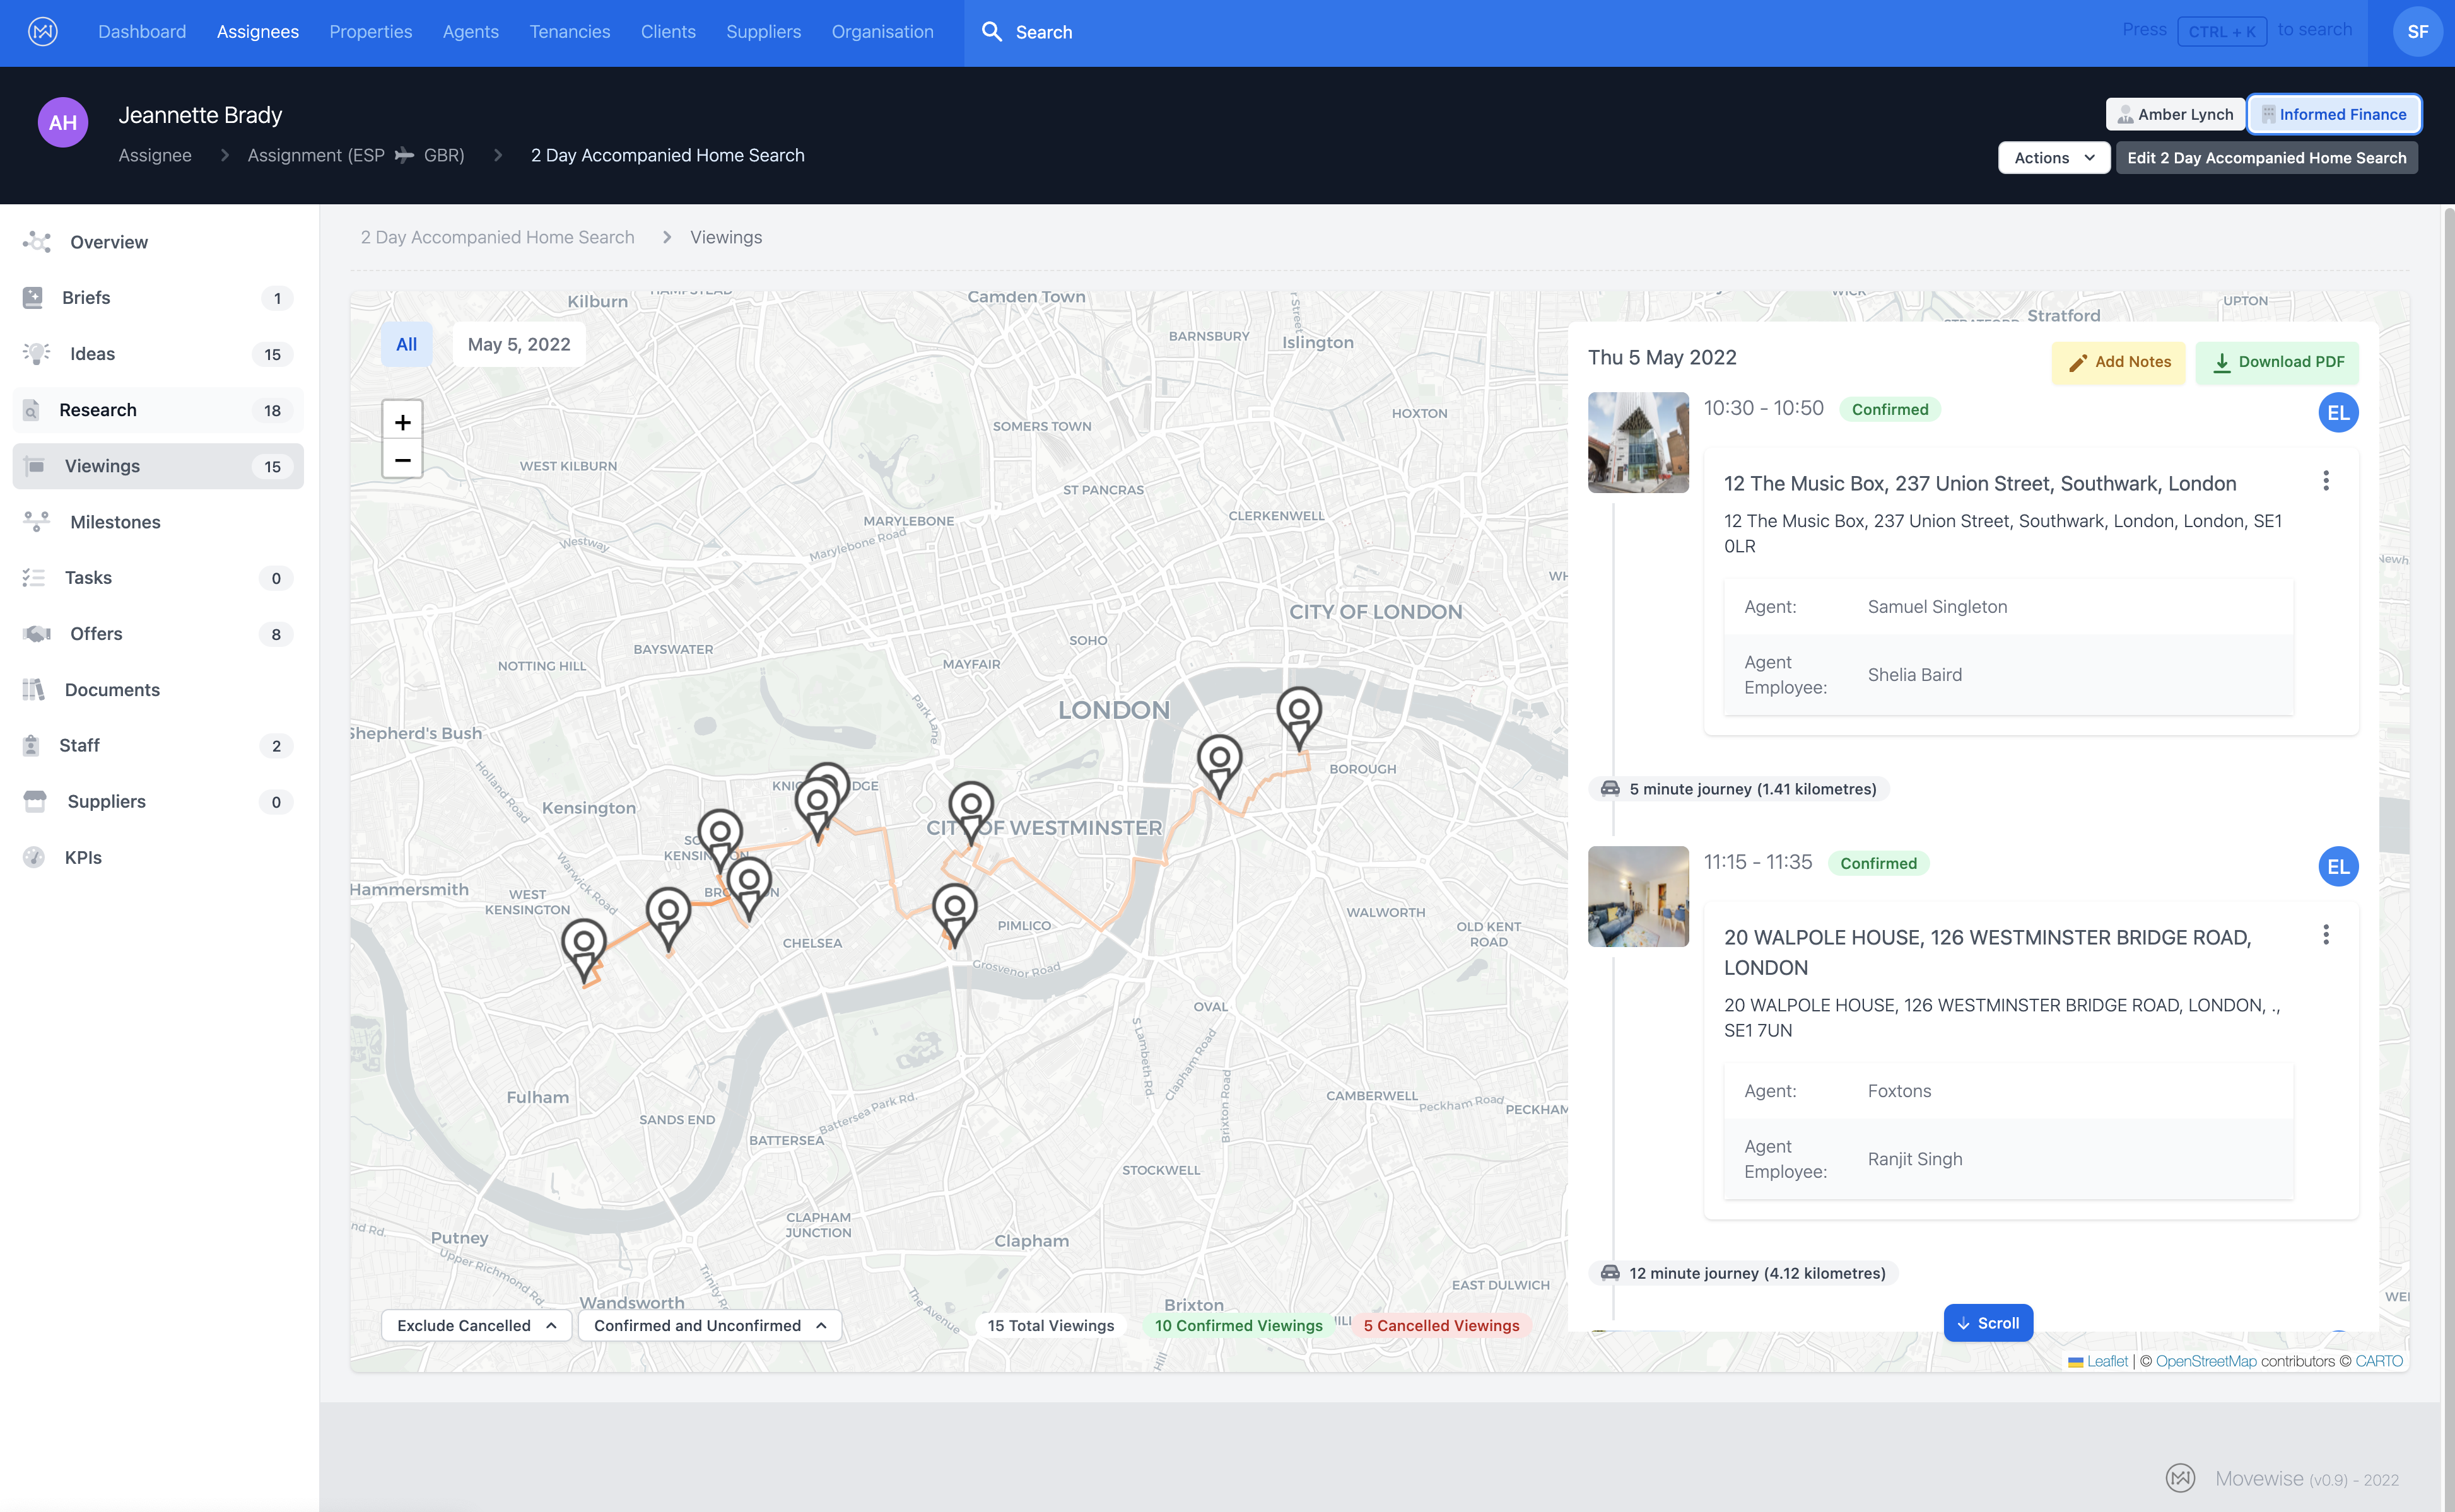
Task: Click the search magnifier icon
Action: (x=992, y=32)
